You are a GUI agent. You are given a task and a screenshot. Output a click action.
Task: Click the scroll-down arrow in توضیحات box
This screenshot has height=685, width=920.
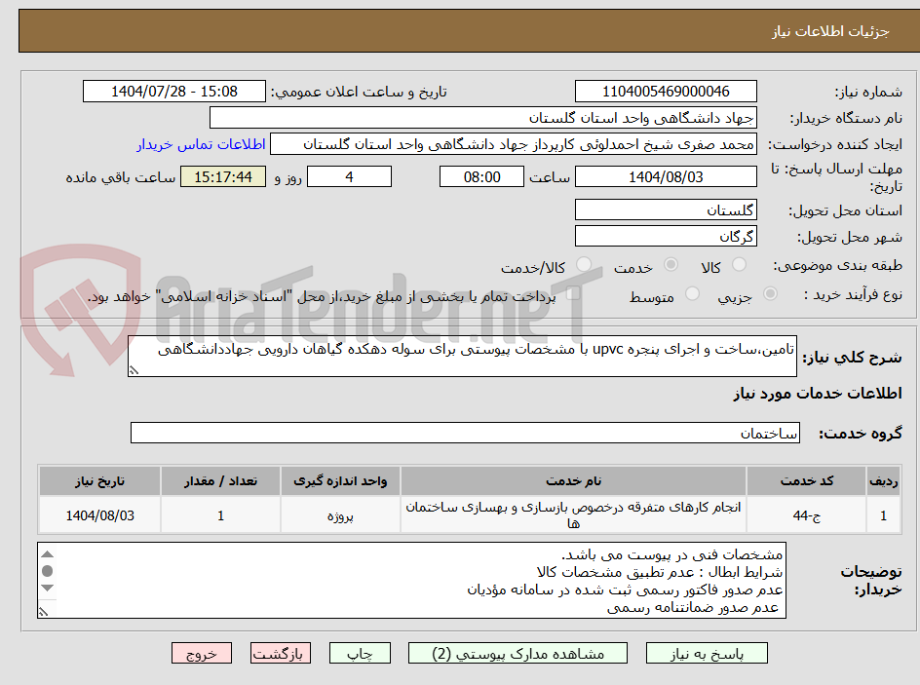pos(47,588)
